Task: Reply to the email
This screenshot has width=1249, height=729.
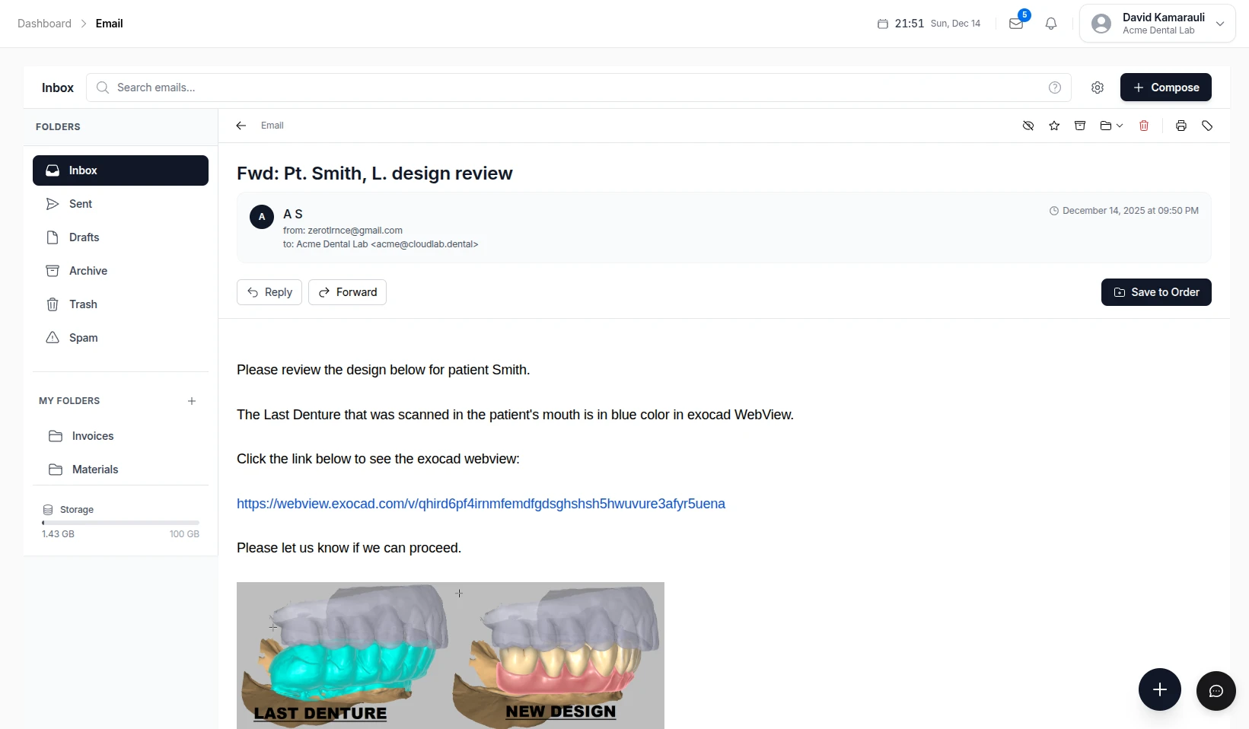Action: [x=269, y=292]
